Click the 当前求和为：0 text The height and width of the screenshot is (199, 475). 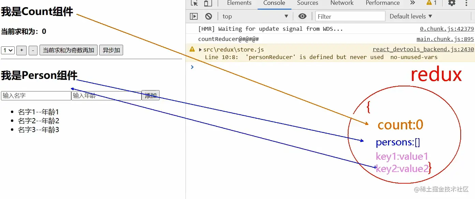pos(24,31)
